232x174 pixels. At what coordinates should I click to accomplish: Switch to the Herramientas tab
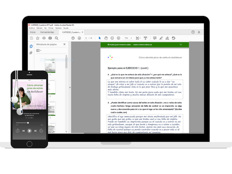pyautogui.click(x=47, y=32)
